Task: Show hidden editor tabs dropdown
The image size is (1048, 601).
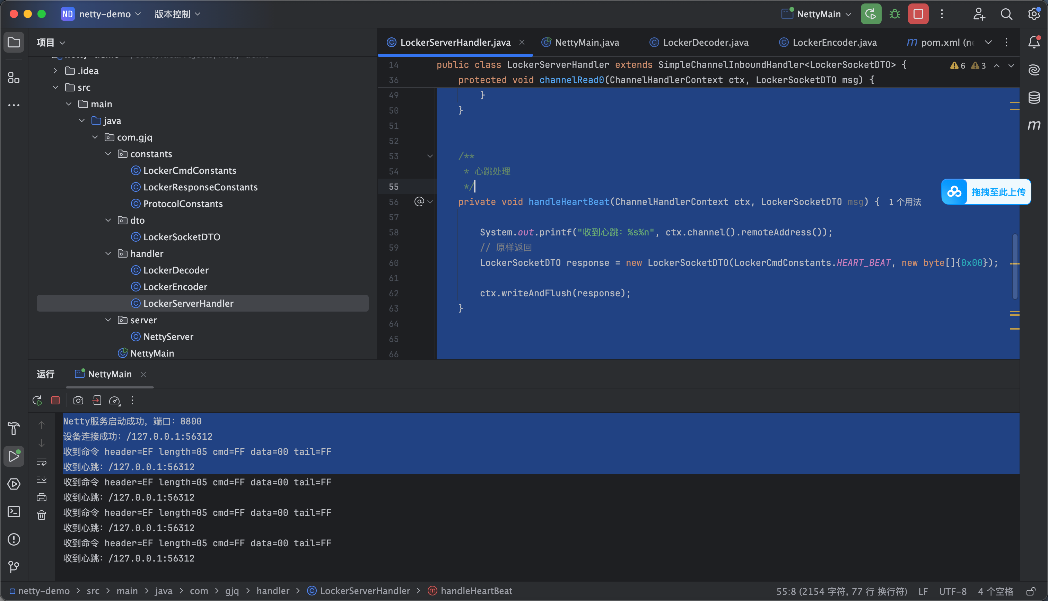Action: tap(988, 42)
